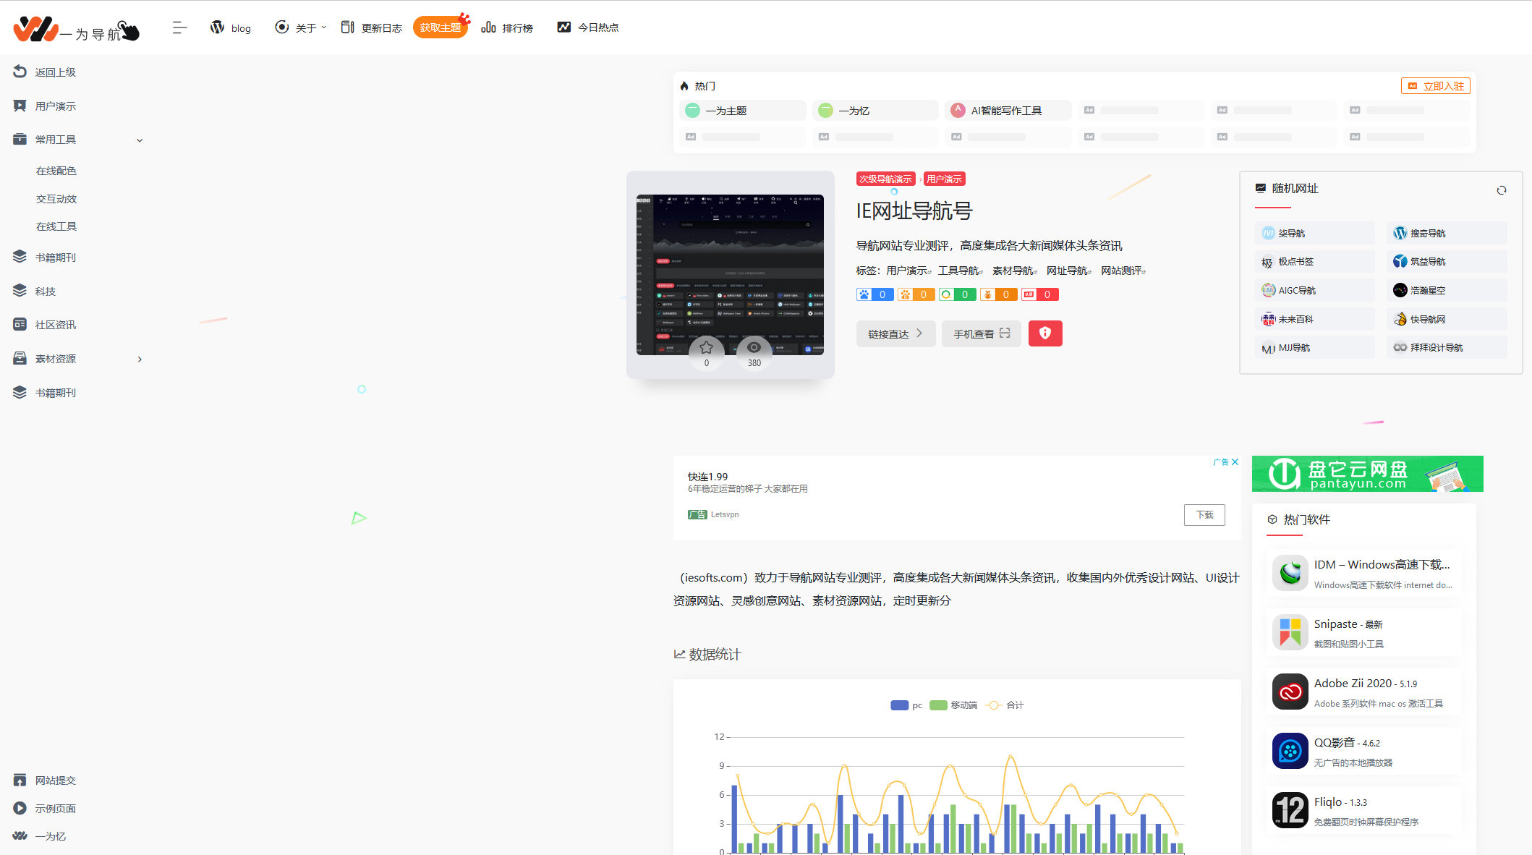This screenshot has height=855, width=1532.
Task: Click the star favorite icon on thumbnail
Action: pos(707,348)
